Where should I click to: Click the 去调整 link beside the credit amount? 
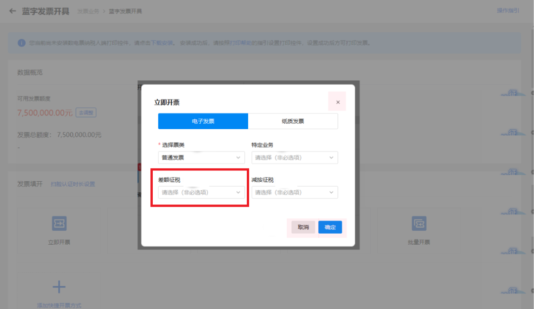coord(86,112)
